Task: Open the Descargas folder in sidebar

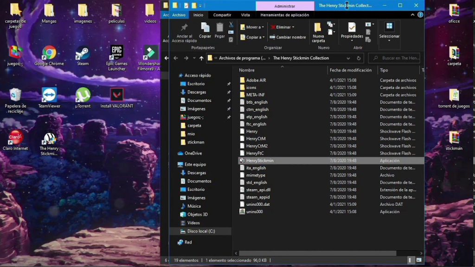Action: click(197, 92)
